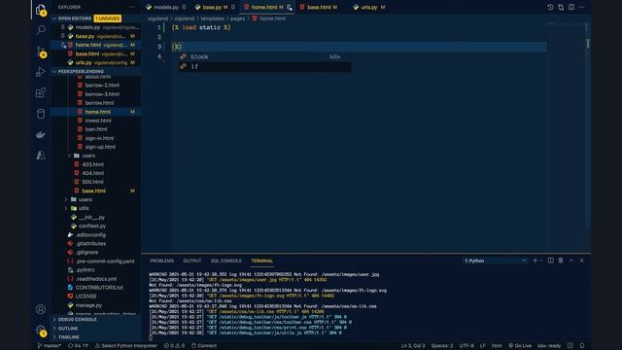The image size is (622, 350).
Task: Select the Terminal panel tab
Action: point(261,261)
